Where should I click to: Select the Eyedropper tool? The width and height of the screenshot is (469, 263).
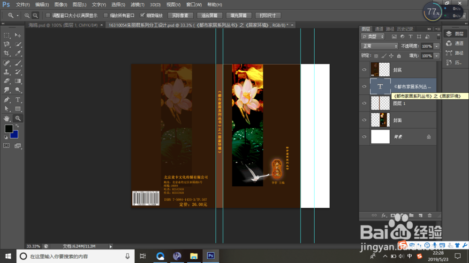pos(18,53)
